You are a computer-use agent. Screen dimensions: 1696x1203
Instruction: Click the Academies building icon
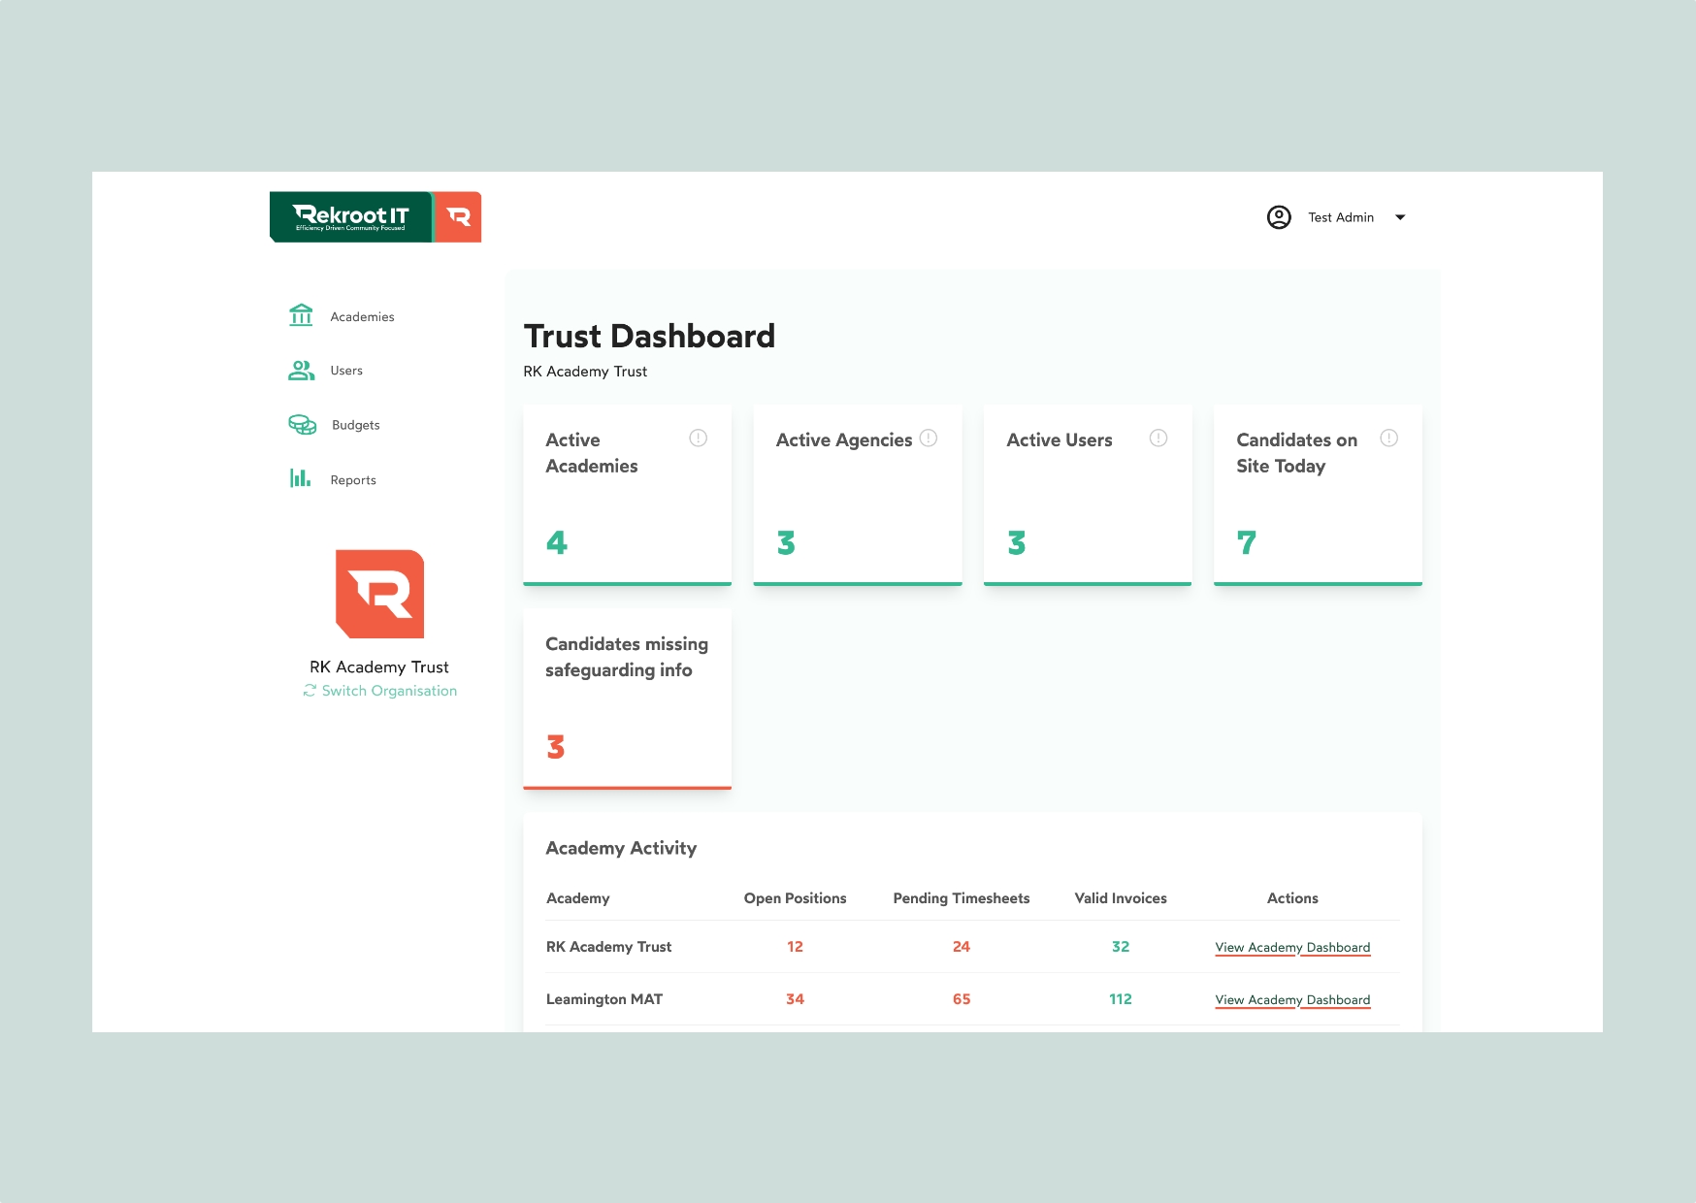[301, 315]
